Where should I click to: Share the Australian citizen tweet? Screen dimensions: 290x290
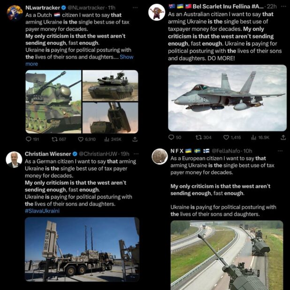pos(283,137)
